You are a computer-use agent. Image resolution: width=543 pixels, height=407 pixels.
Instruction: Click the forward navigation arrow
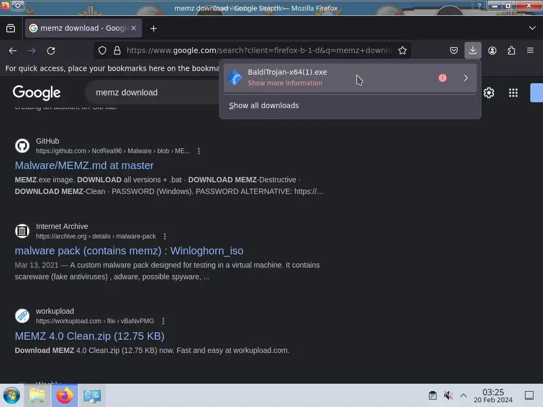tap(32, 50)
